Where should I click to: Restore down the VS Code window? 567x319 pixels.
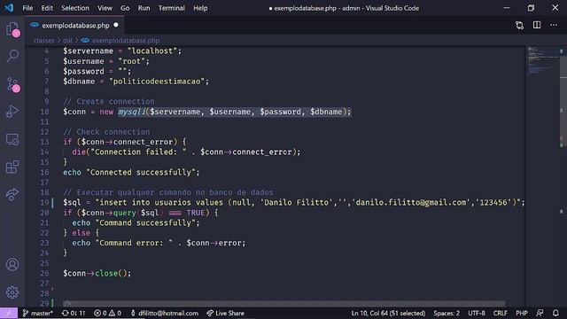pyautogui.click(x=531, y=8)
